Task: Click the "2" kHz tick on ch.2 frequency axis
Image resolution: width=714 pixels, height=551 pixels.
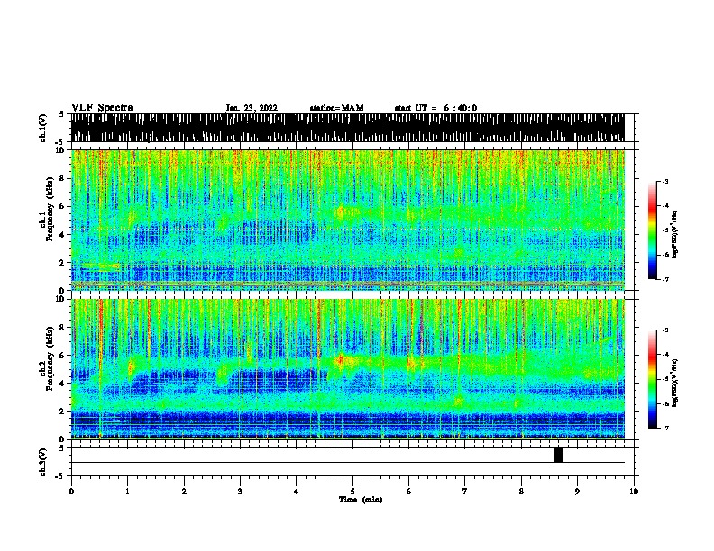Action: pyautogui.click(x=62, y=411)
